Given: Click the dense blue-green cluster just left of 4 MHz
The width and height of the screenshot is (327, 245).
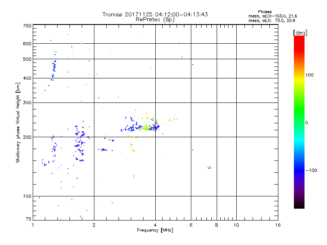Looking at the screenshot, I should (x=146, y=127).
